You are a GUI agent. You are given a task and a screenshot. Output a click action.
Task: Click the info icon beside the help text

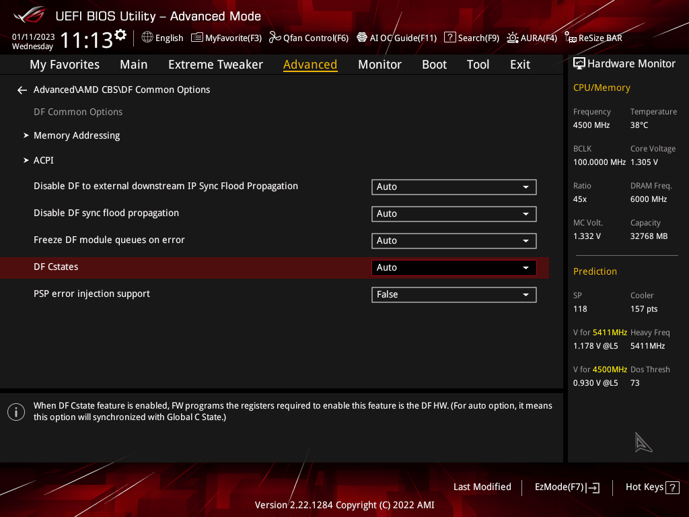pyautogui.click(x=16, y=412)
